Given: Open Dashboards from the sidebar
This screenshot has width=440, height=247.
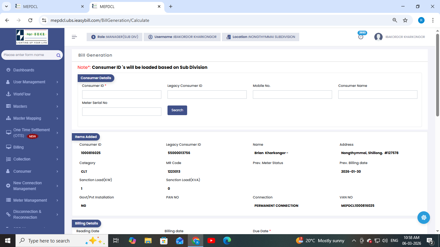Looking at the screenshot, I should click(x=24, y=70).
